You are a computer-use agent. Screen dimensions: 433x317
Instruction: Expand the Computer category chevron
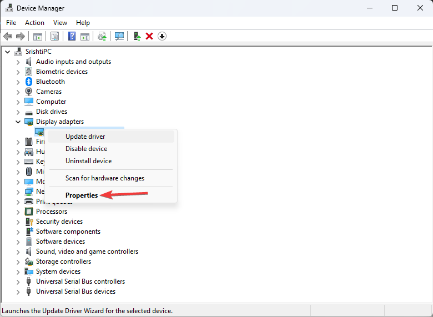coord(18,102)
